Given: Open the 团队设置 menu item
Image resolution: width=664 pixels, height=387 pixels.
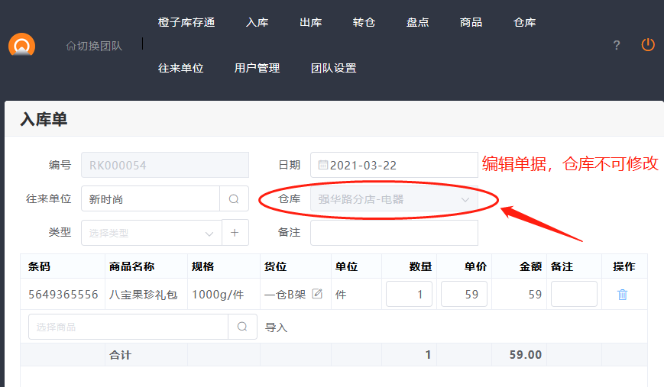Looking at the screenshot, I should [x=333, y=68].
